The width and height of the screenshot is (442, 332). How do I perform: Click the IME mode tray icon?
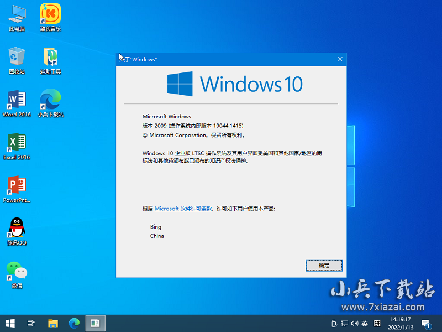tap(377, 324)
